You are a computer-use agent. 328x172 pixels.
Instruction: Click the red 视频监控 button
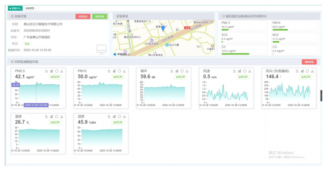(83, 16)
